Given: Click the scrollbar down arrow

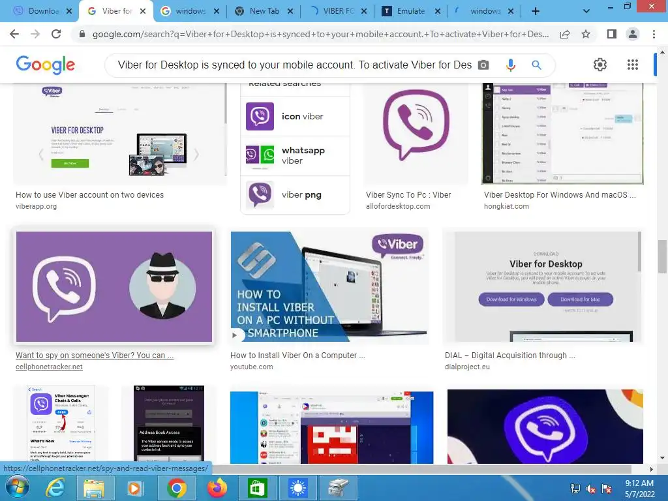Looking at the screenshot, I should click(x=662, y=458).
